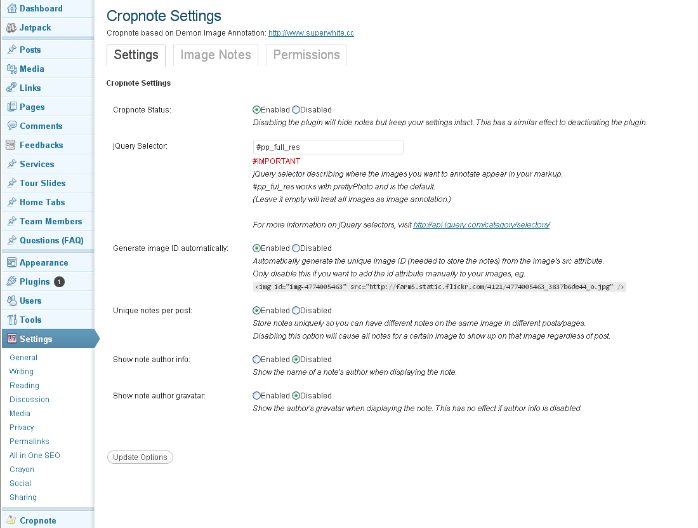The width and height of the screenshot is (698, 528).
Task: Open the Permissions tab
Action: point(306,55)
